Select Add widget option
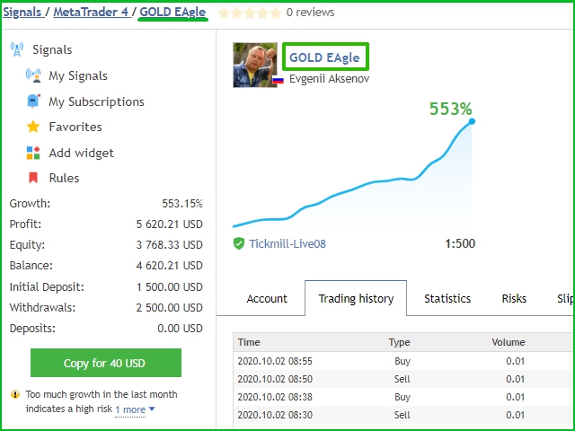 click(x=82, y=153)
